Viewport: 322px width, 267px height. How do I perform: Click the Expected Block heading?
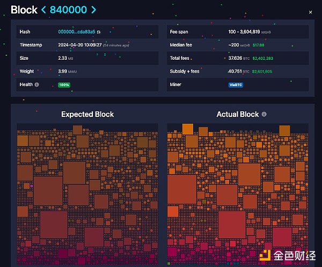pyautogui.click(x=87, y=114)
